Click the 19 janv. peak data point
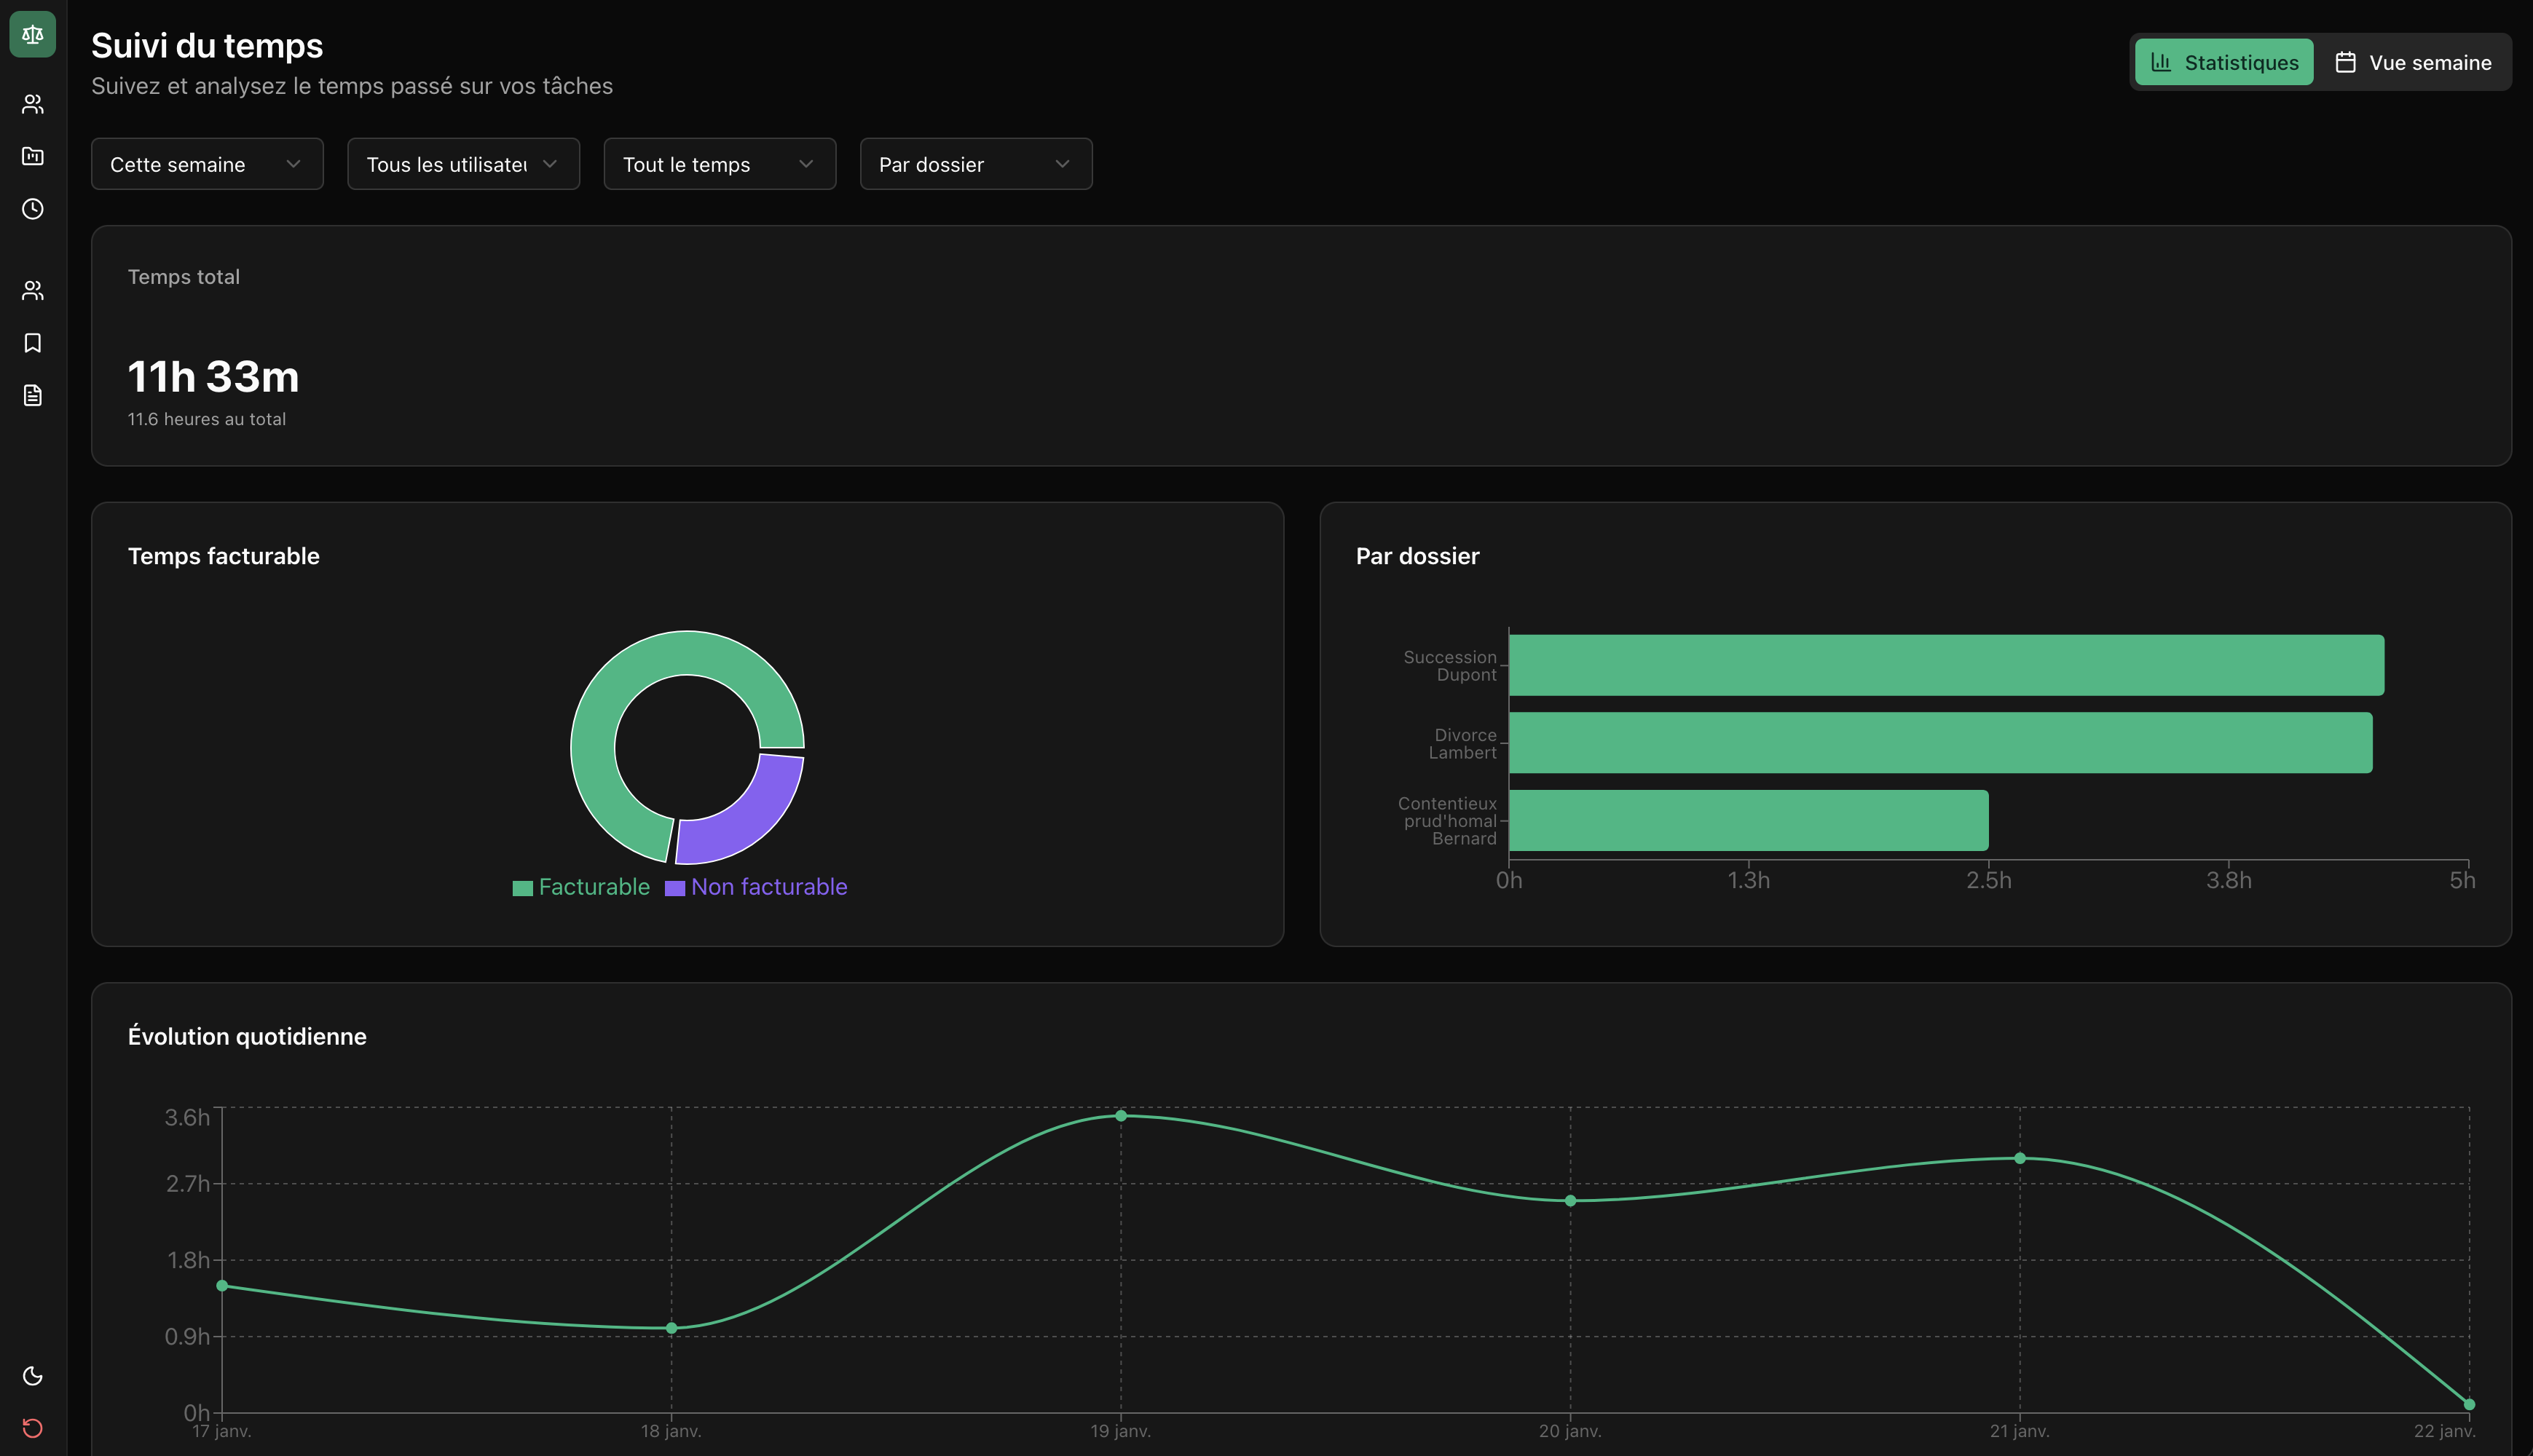 click(1120, 1116)
